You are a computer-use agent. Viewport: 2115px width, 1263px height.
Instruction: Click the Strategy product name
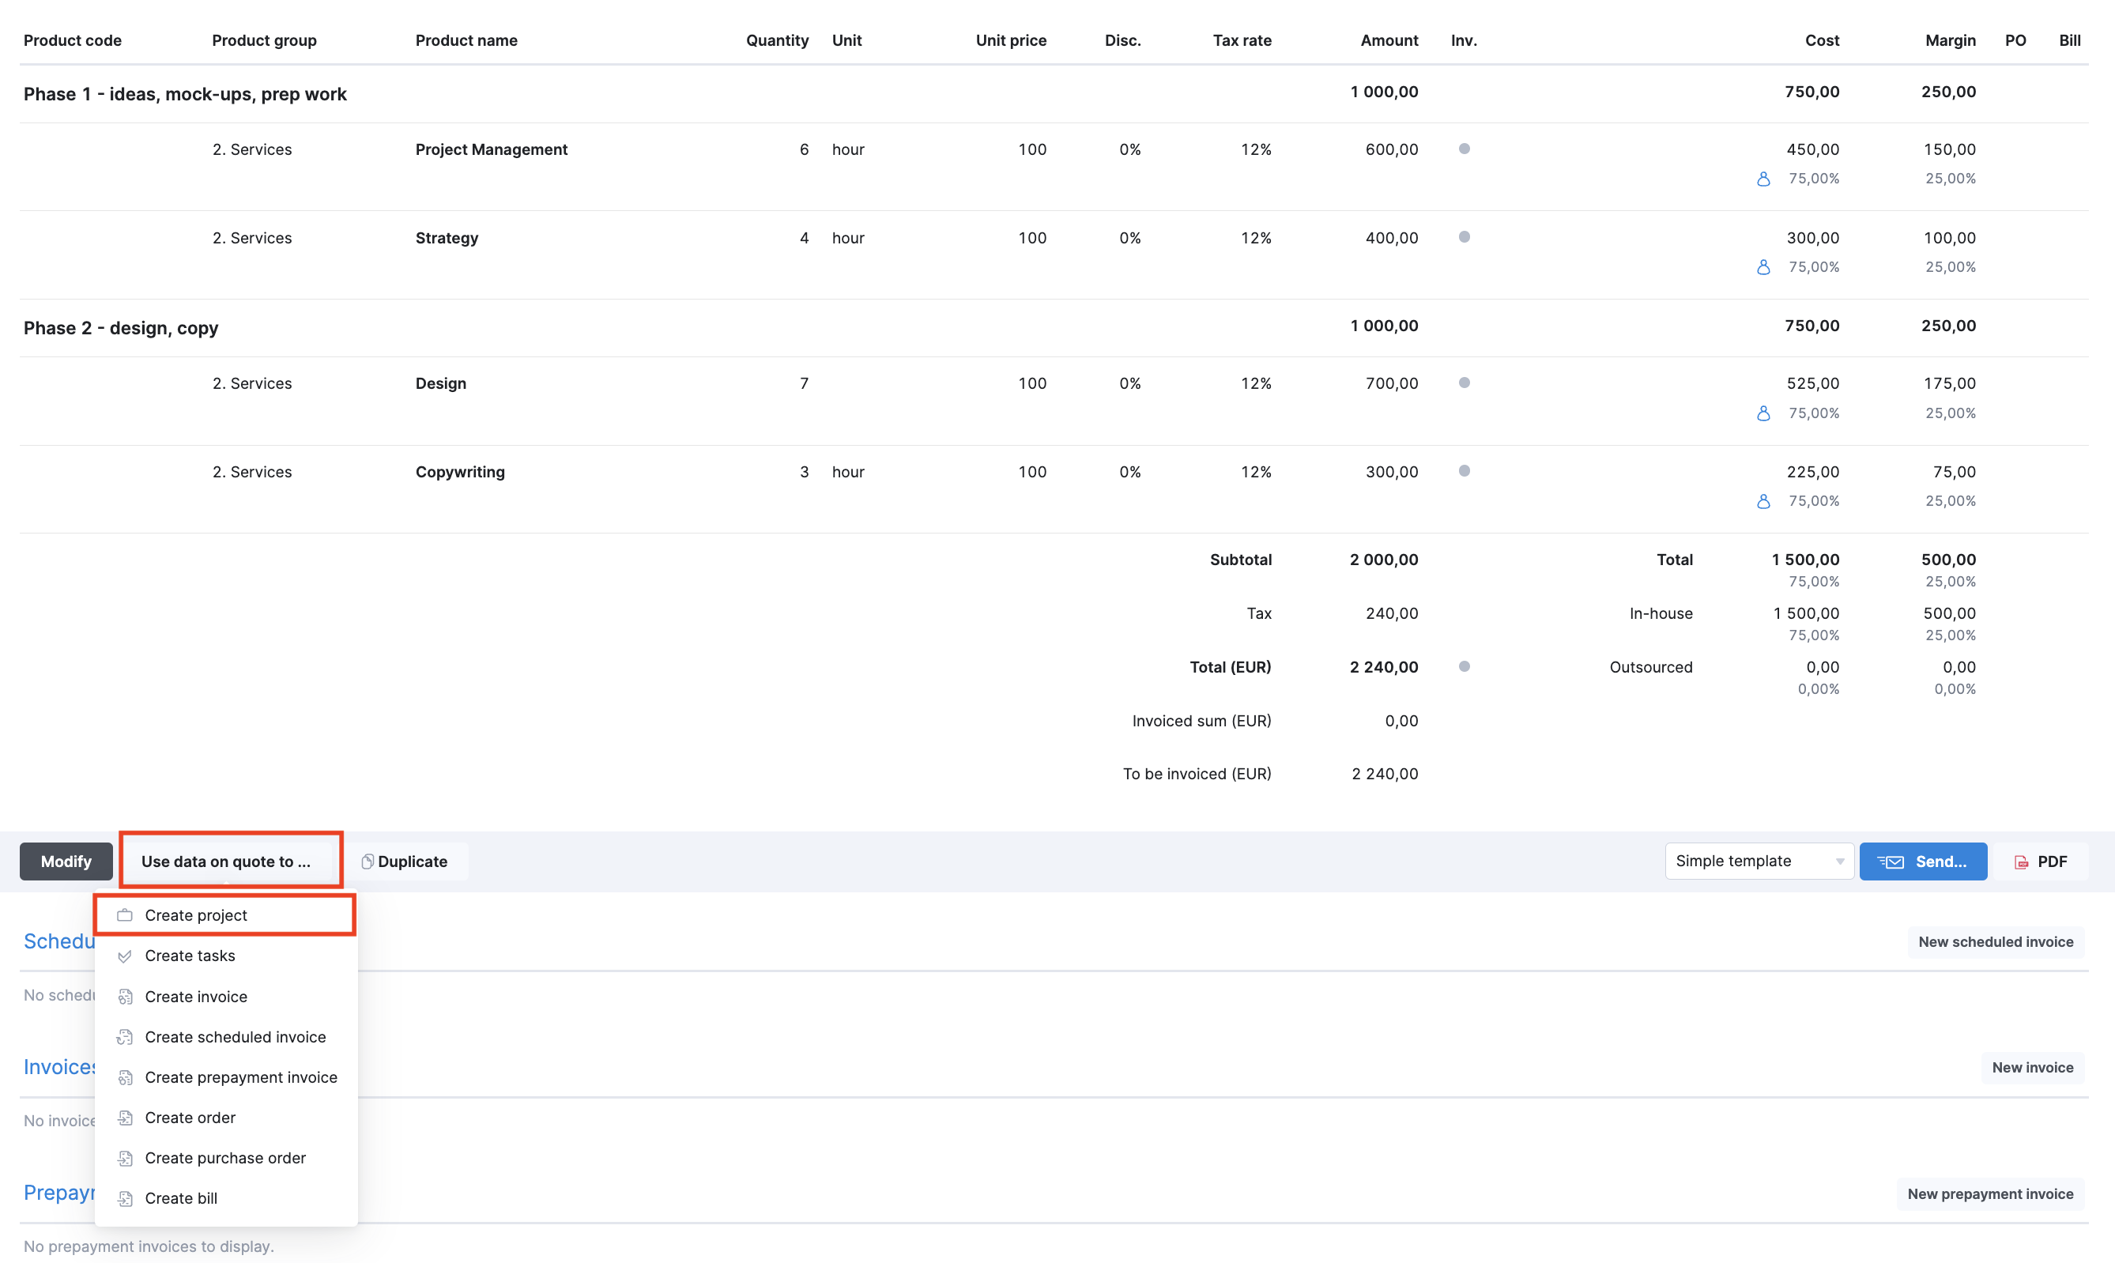click(447, 237)
